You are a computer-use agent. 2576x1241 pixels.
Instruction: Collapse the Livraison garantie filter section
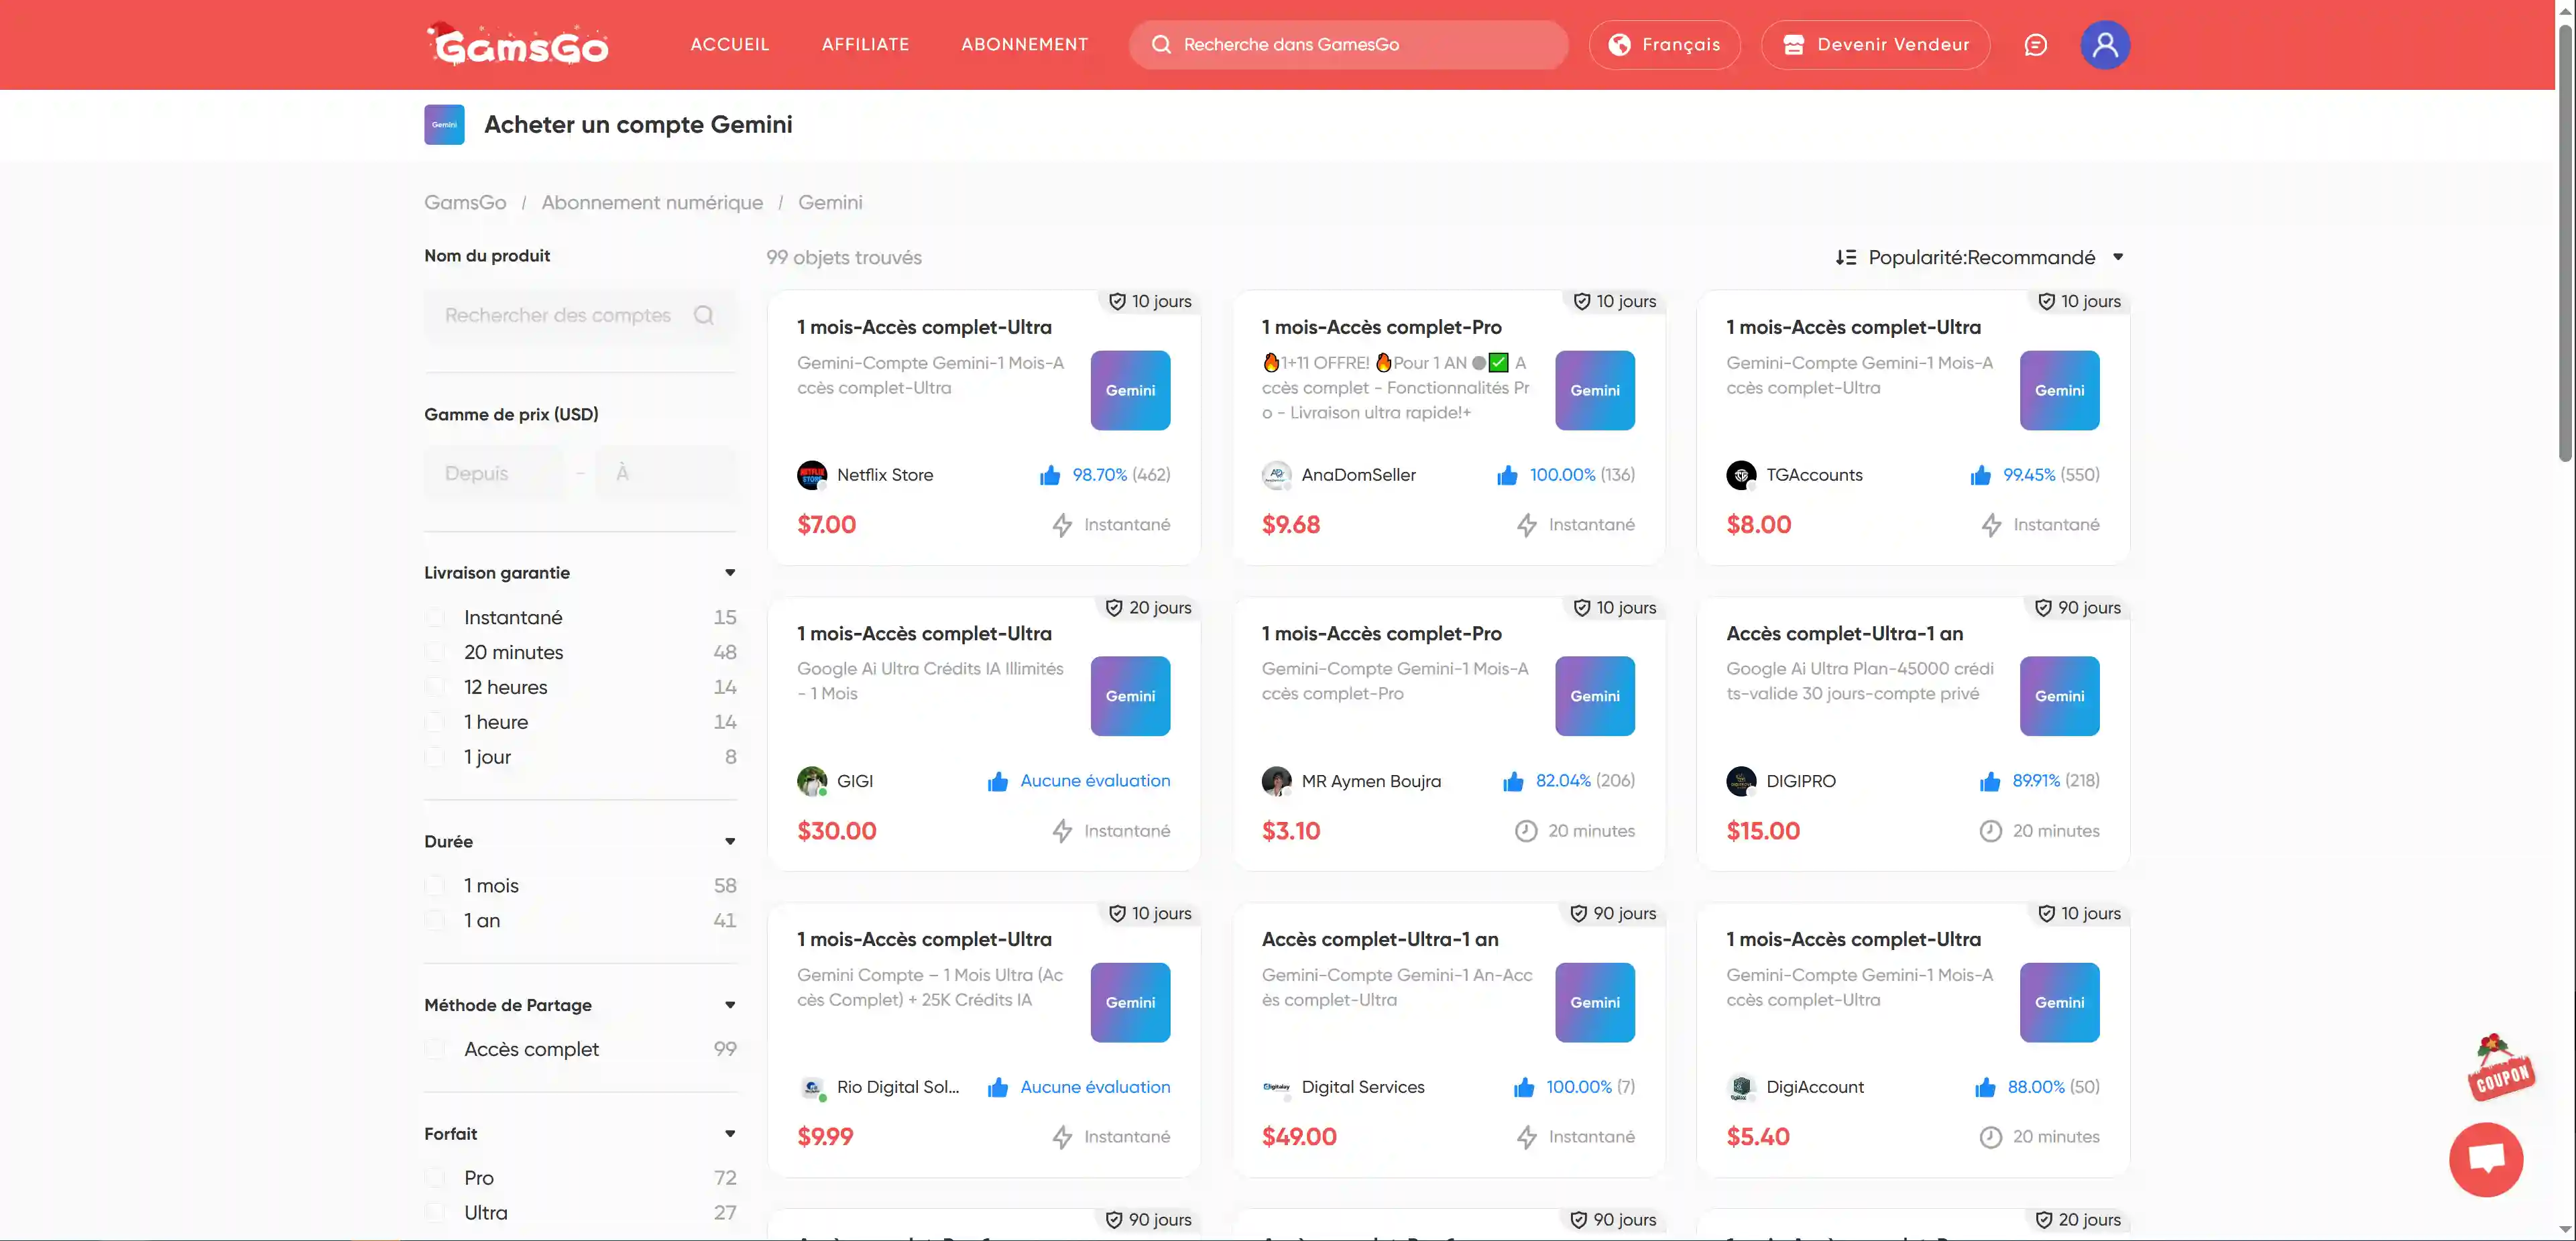[730, 573]
